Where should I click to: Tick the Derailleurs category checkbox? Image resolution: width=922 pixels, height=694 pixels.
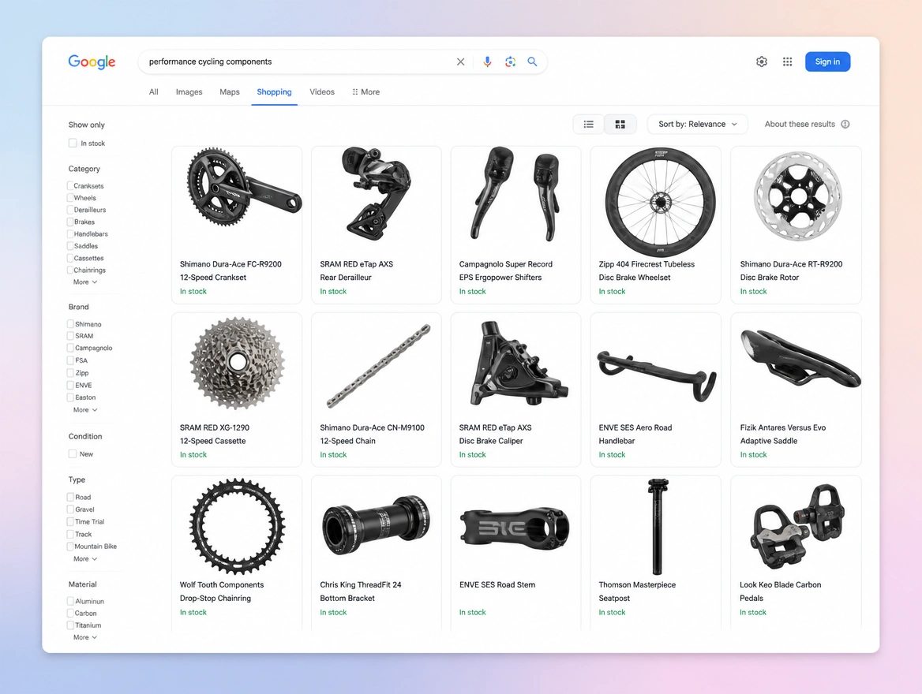click(70, 210)
